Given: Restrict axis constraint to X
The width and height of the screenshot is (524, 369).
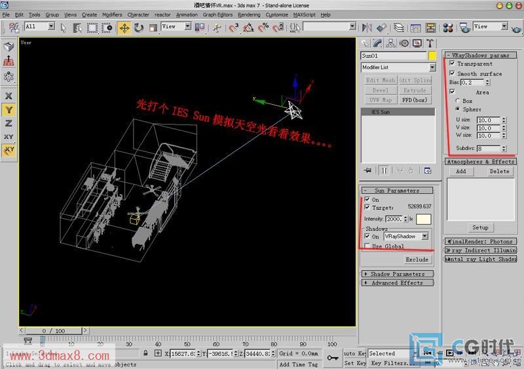Looking at the screenshot, I should (x=9, y=96).
